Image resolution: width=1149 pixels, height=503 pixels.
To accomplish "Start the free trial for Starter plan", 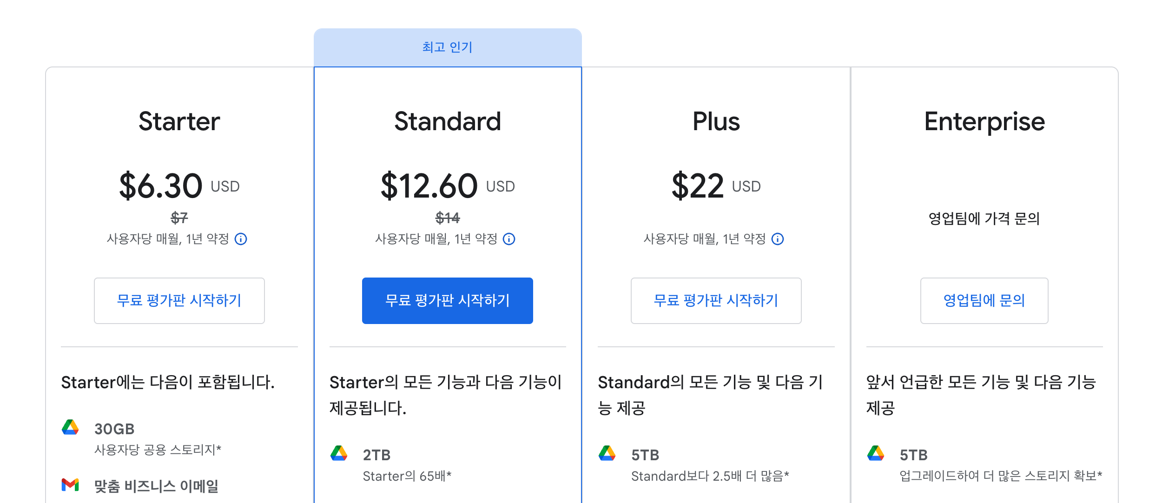I will [x=179, y=301].
